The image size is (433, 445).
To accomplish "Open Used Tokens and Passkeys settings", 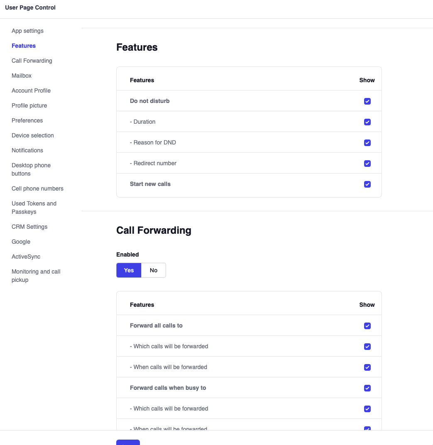I will pyautogui.click(x=34, y=208).
